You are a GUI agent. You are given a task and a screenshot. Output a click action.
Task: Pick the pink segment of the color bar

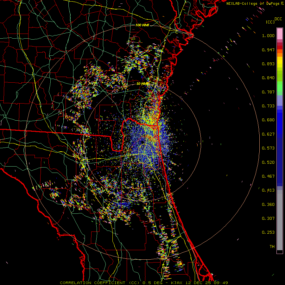point(280,34)
